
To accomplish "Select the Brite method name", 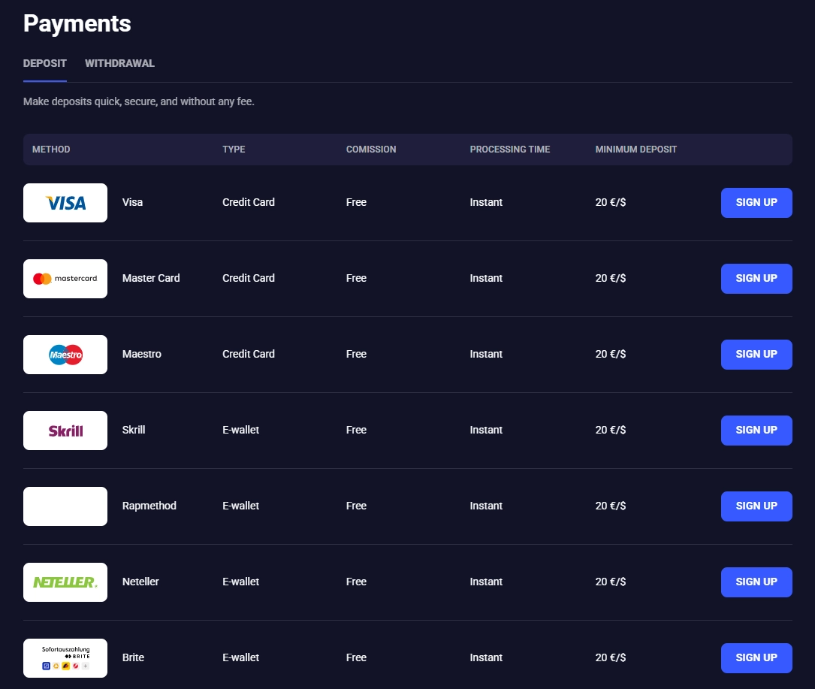I will click(133, 657).
